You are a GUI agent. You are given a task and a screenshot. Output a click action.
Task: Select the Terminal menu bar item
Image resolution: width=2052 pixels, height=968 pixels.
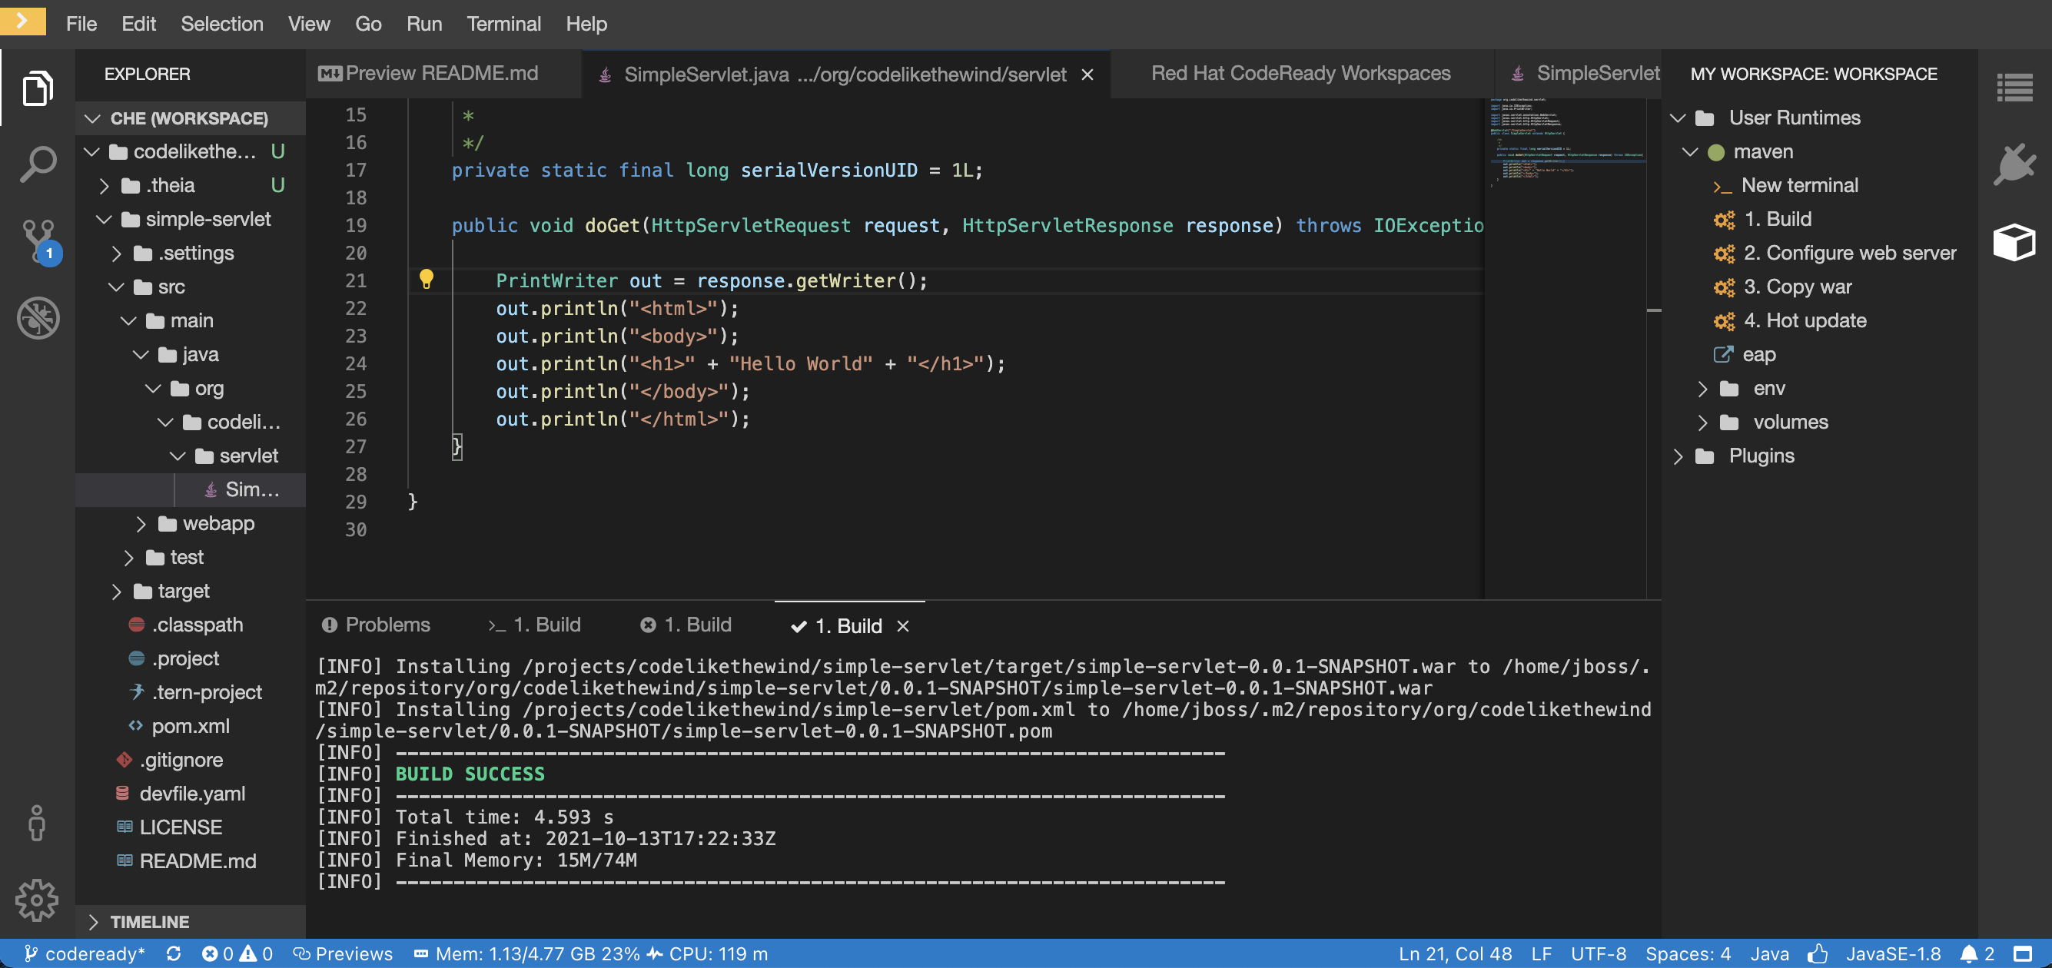[x=504, y=22]
